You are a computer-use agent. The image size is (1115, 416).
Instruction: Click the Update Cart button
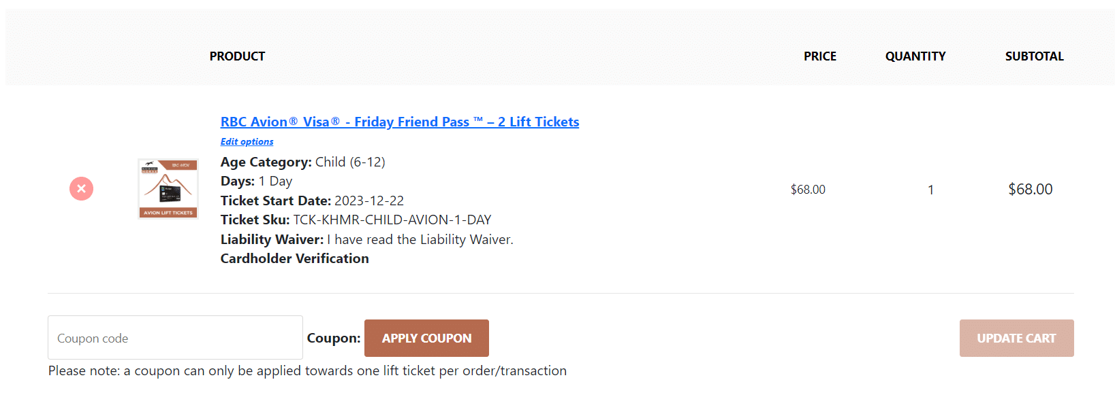(x=1016, y=338)
